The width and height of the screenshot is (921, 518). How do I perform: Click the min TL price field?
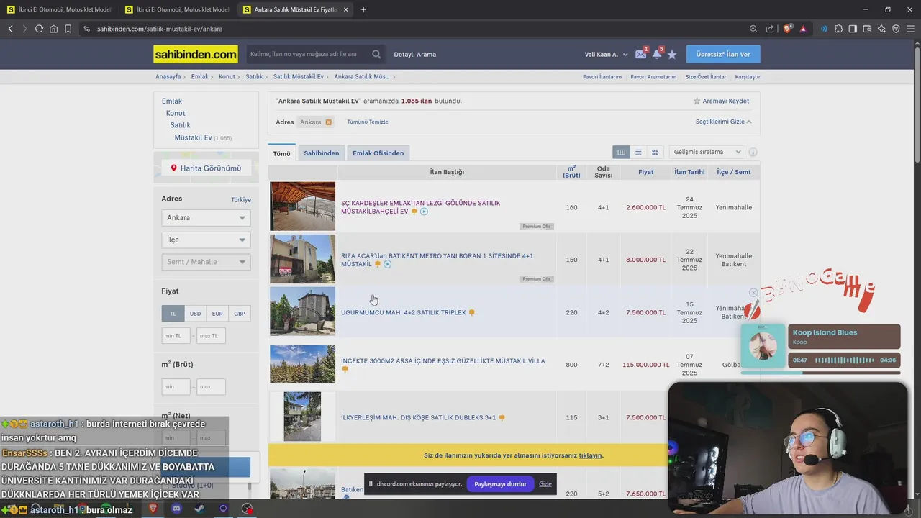(176, 336)
